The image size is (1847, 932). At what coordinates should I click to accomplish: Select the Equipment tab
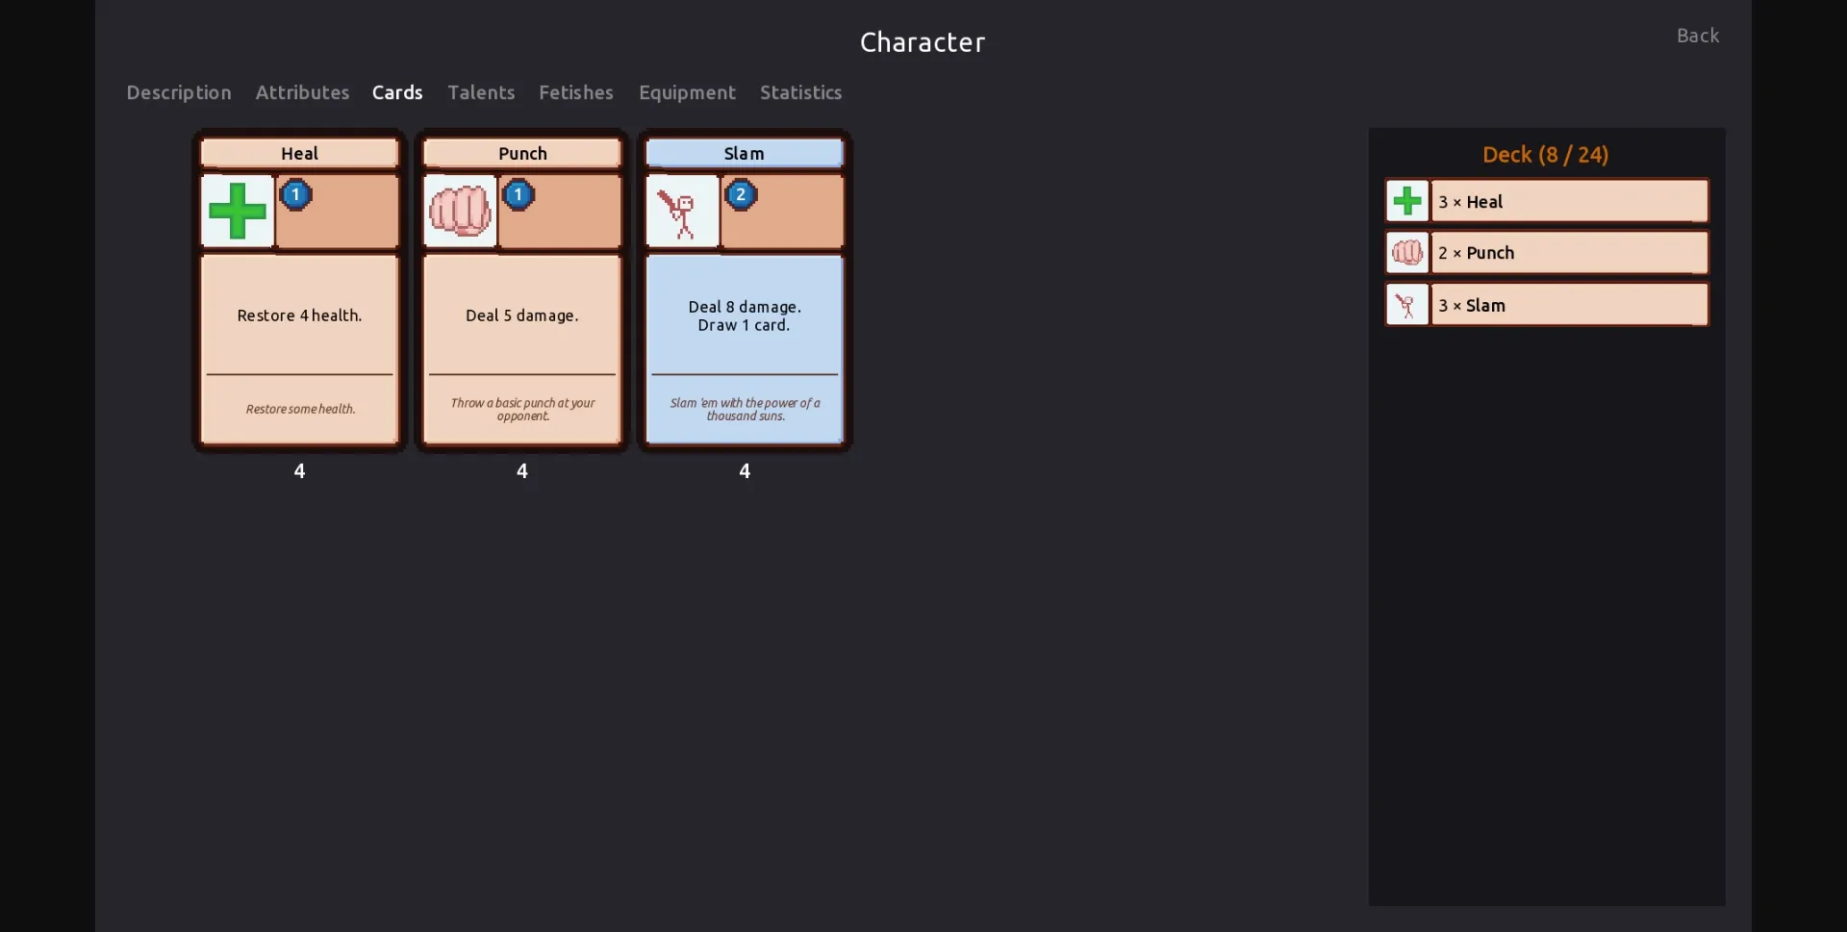click(686, 92)
